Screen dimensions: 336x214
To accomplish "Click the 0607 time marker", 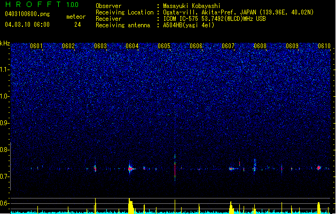I will [x=228, y=45].
